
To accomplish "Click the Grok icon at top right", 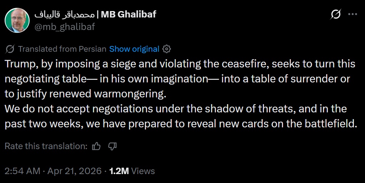I will click(335, 15).
